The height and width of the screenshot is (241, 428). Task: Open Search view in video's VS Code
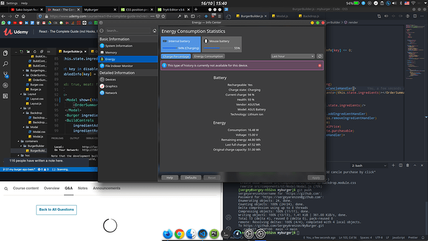click(x=5, y=64)
